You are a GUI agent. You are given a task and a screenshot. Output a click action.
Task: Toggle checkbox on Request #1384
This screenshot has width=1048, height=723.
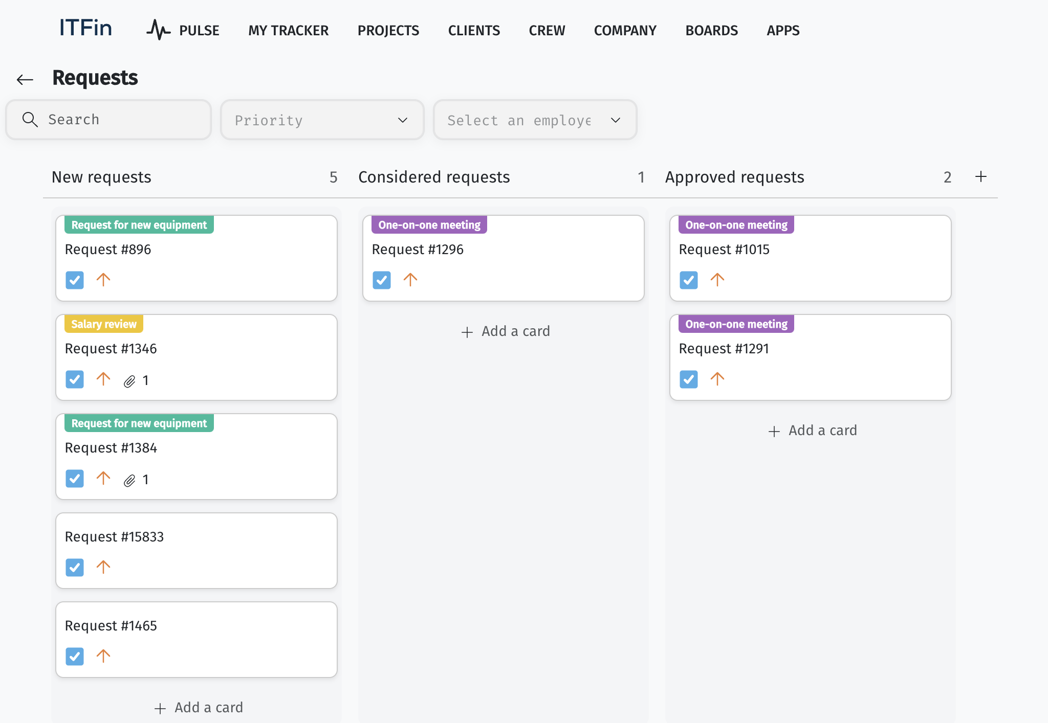point(75,479)
